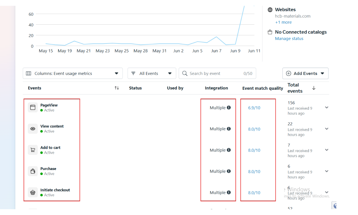Open the Columns: Event usage metrics dropdown

coord(72,74)
